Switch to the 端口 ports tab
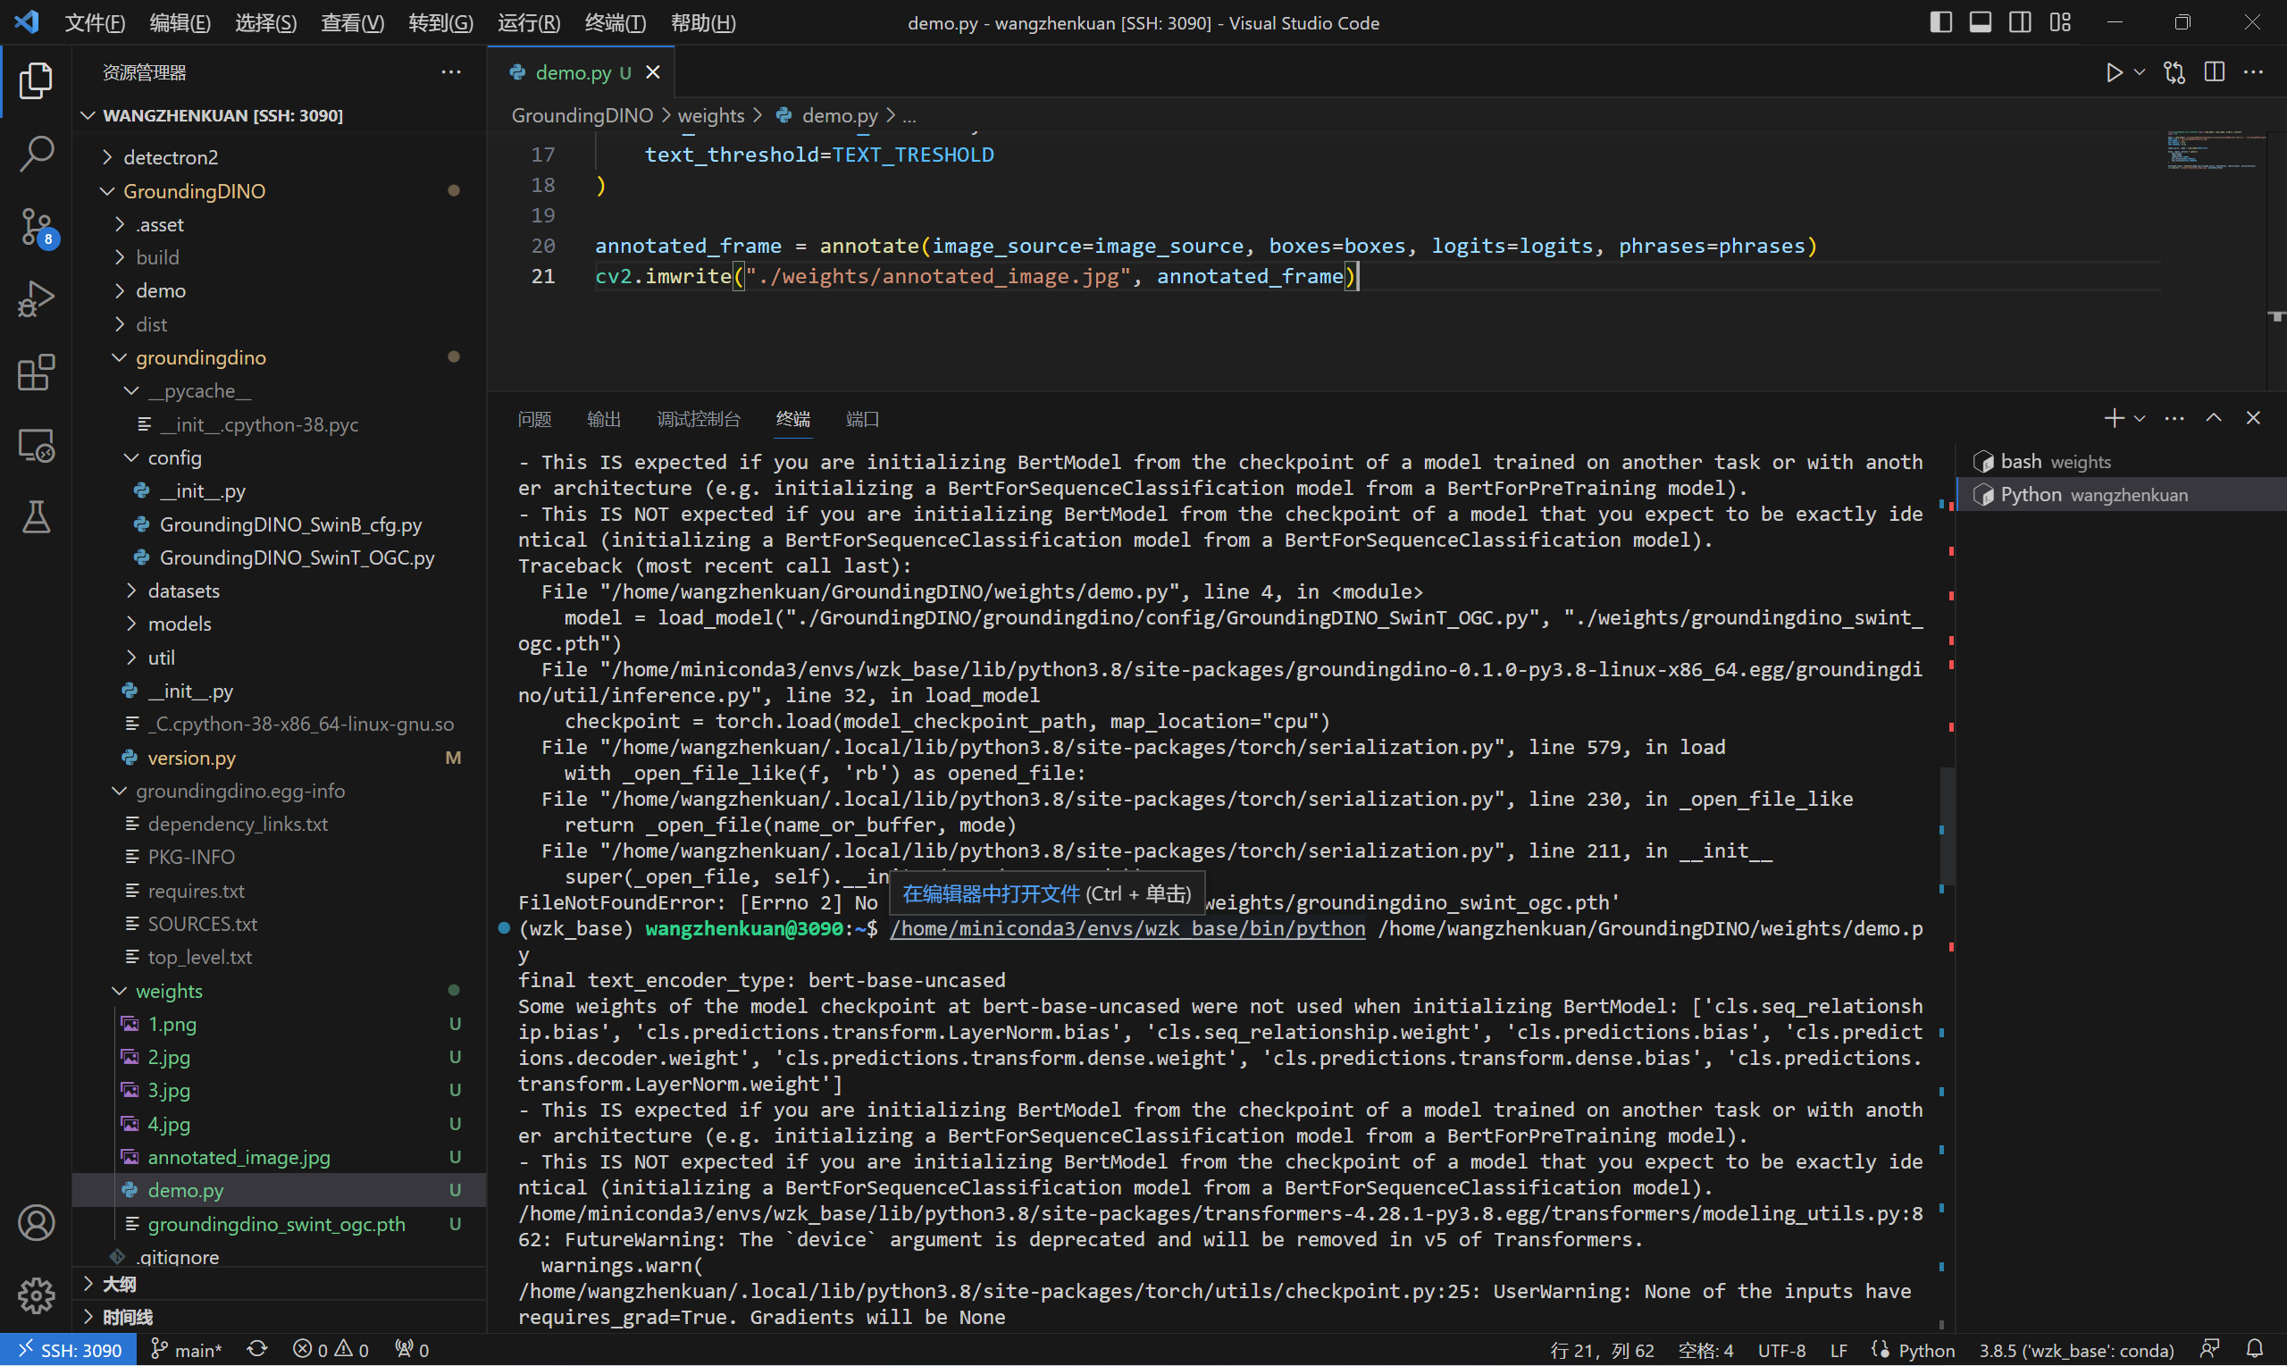This screenshot has height=1366, width=2287. (862, 419)
